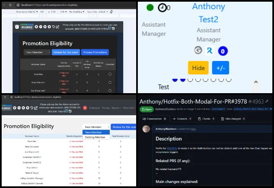Image resolution: width=274 pixels, height=188 pixels.
Task: Choose Existing Member from the open dropdown list
Action: point(96,137)
